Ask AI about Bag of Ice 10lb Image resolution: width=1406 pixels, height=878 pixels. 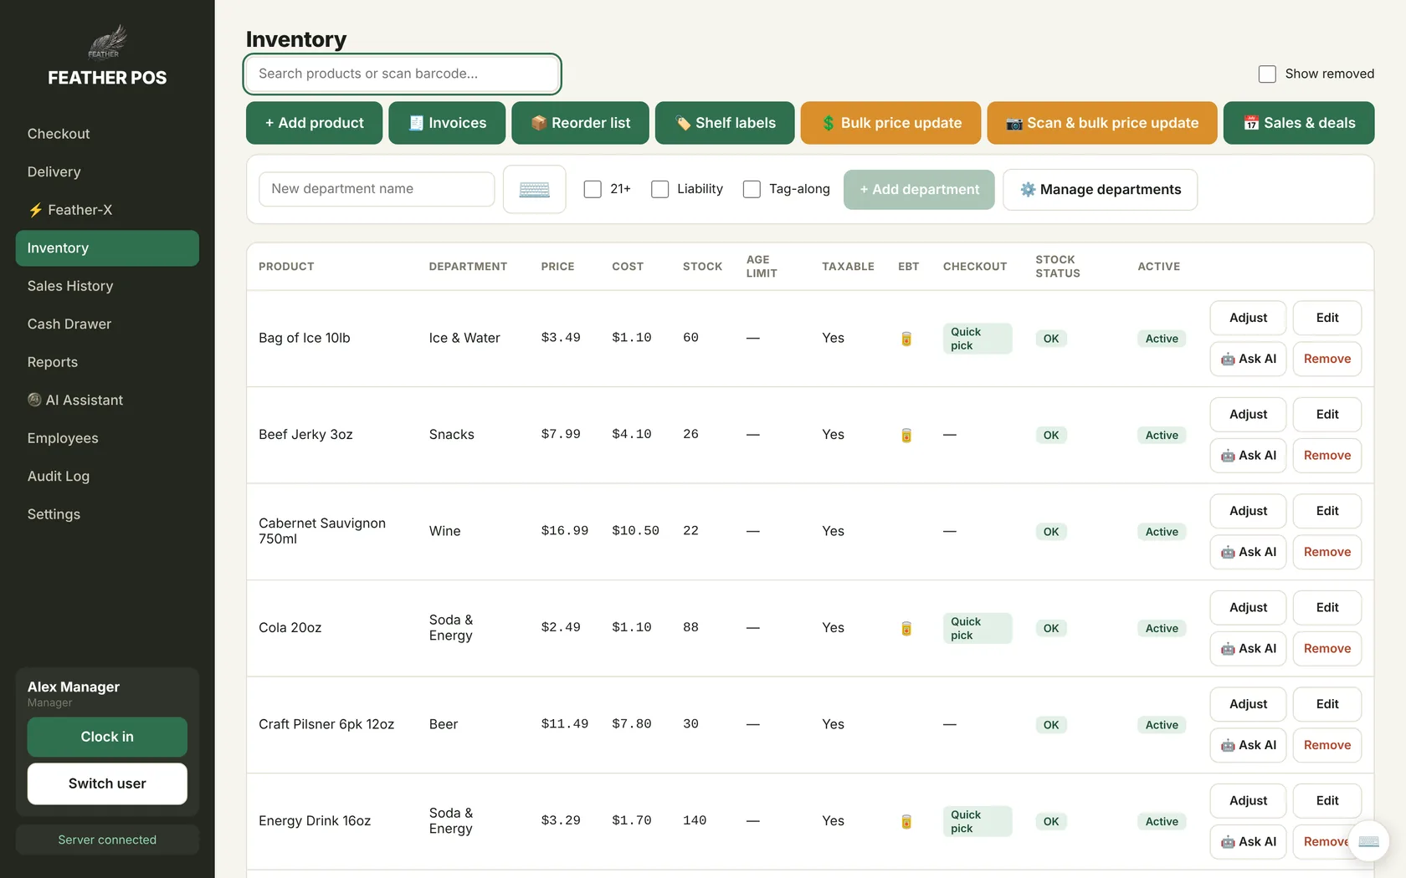click(x=1248, y=359)
